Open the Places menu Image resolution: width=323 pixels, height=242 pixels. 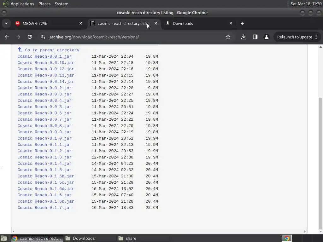coord(44,4)
